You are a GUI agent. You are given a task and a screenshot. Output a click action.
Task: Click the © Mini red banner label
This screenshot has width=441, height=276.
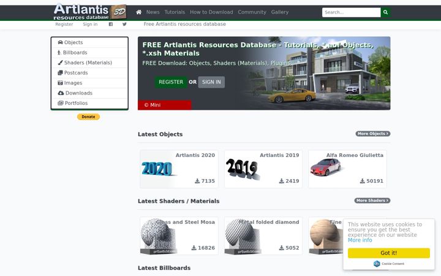(165, 105)
